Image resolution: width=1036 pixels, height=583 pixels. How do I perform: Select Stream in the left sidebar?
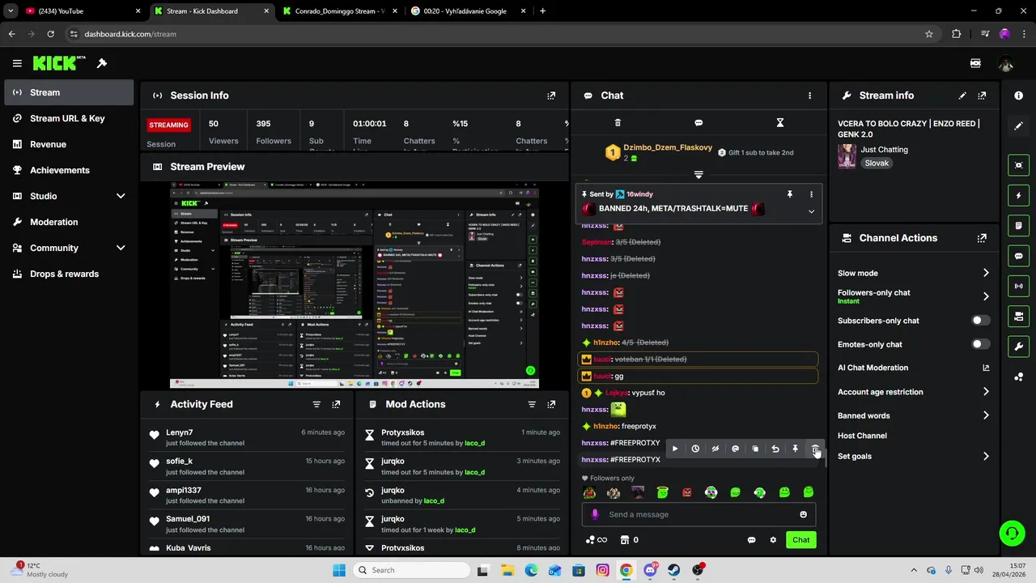(69, 92)
